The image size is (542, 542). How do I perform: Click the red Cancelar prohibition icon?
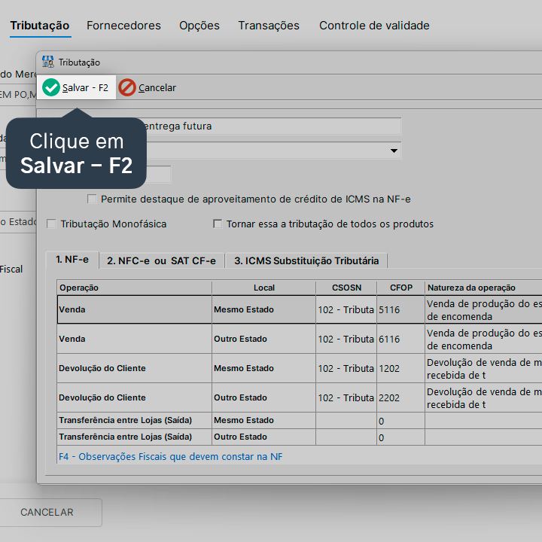[x=127, y=87]
